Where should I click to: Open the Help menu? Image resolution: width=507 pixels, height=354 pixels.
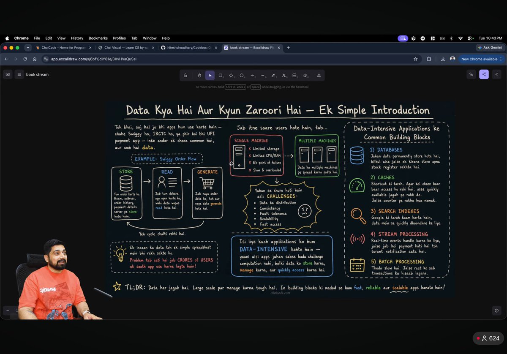[x=166, y=38]
